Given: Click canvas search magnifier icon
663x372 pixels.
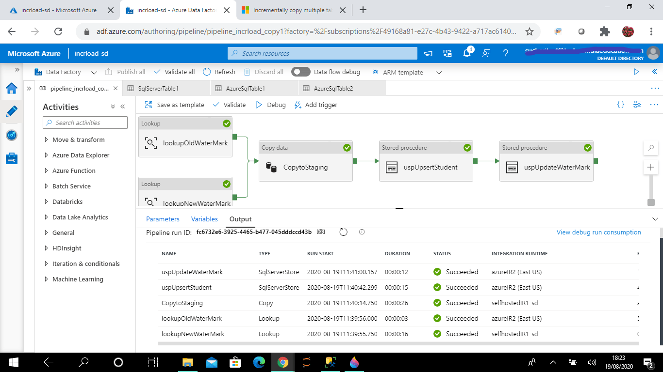Looking at the screenshot, I should tap(650, 148).
